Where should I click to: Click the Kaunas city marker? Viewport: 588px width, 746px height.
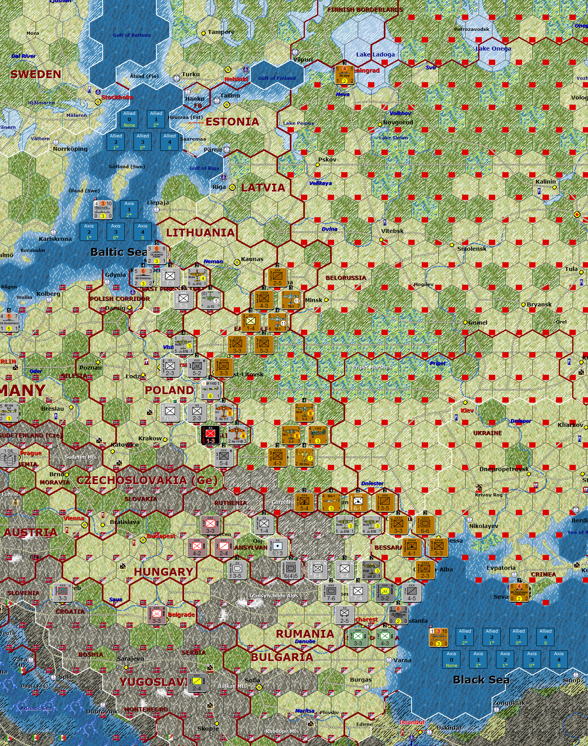click(237, 262)
